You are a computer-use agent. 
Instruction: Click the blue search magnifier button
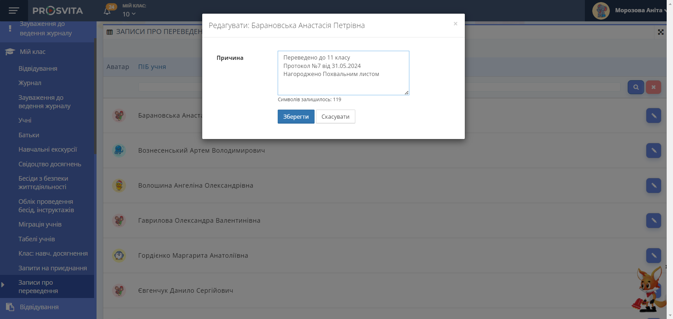[x=635, y=87]
